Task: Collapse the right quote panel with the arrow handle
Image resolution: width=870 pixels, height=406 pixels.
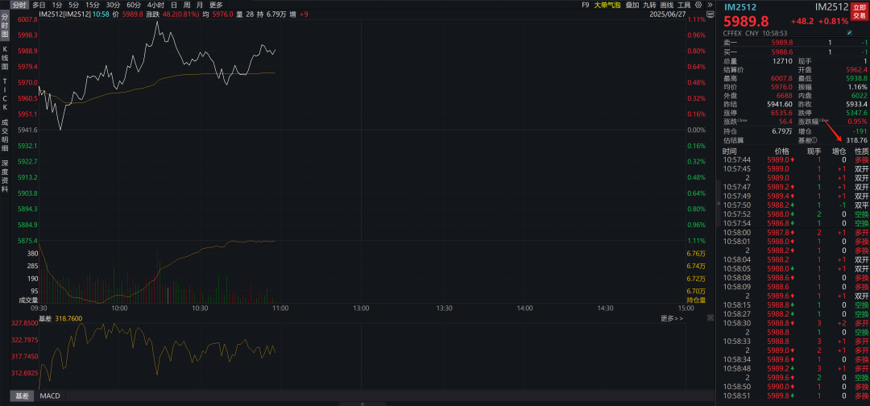Action: click(x=718, y=204)
